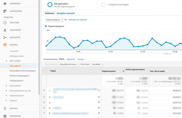Click sort arrow in Paginaweergaven column
This screenshot has width=182, height=118.
pyautogui.click(x=123, y=71)
